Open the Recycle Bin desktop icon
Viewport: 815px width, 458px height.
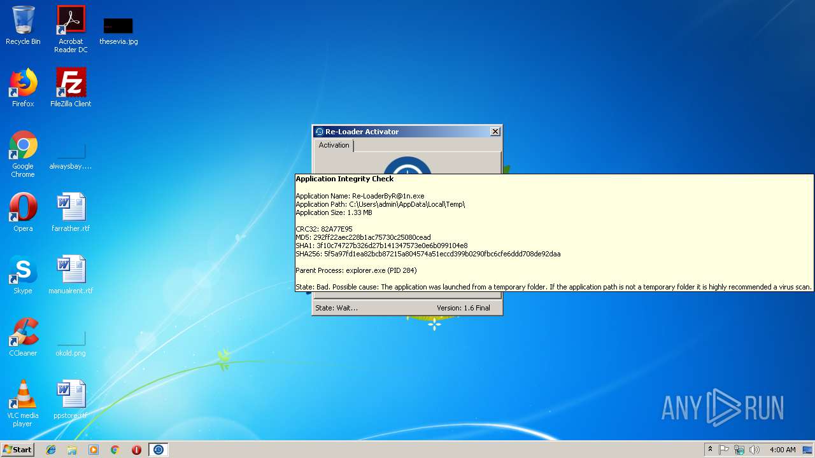(x=23, y=25)
